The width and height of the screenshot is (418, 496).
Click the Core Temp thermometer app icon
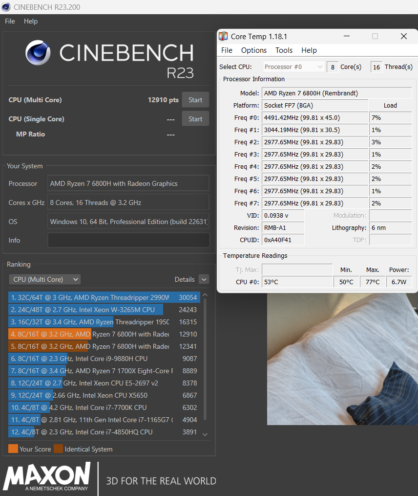click(223, 36)
